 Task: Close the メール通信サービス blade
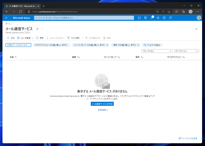coord(196,29)
